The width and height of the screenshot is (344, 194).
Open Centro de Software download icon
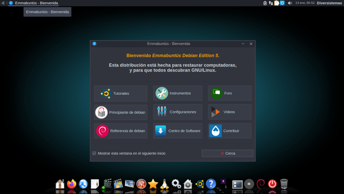pos(161,131)
